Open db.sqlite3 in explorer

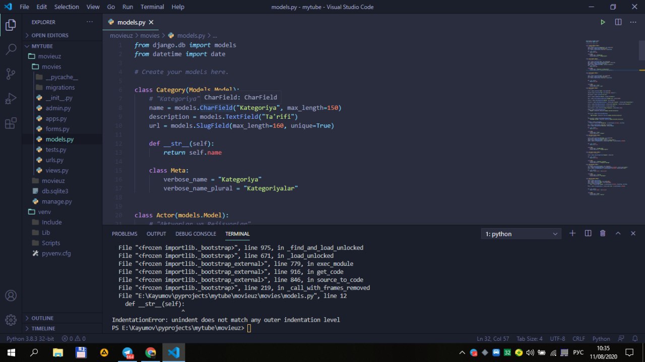pyautogui.click(x=63, y=191)
